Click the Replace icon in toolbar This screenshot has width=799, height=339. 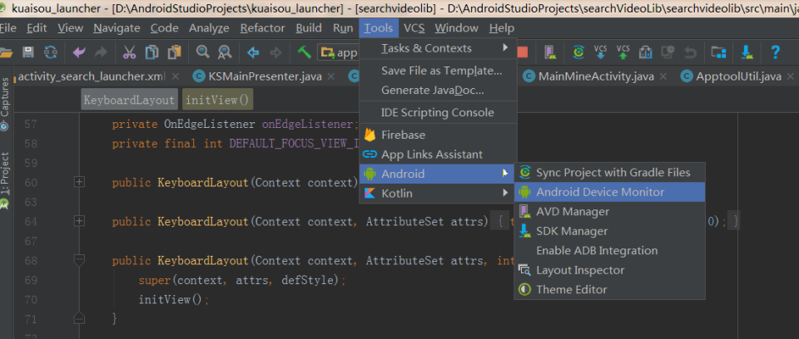point(225,52)
